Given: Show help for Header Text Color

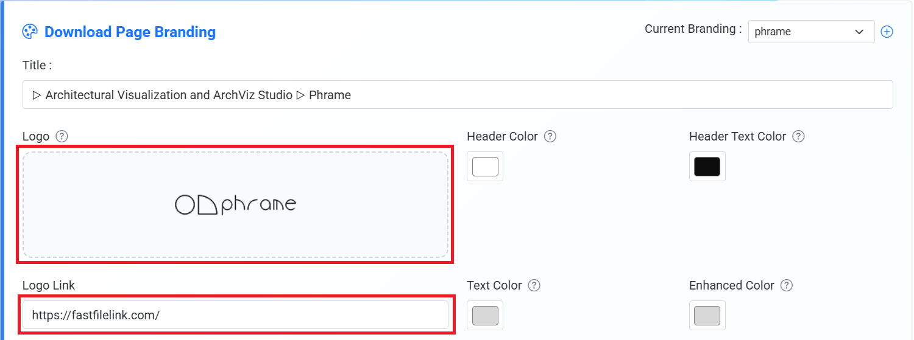Looking at the screenshot, I should (798, 136).
